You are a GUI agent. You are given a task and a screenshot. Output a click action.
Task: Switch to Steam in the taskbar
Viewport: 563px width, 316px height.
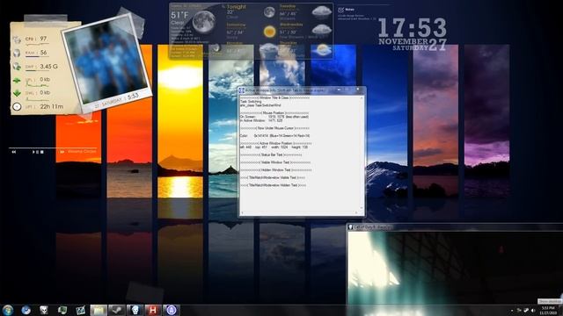click(x=117, y=310)
